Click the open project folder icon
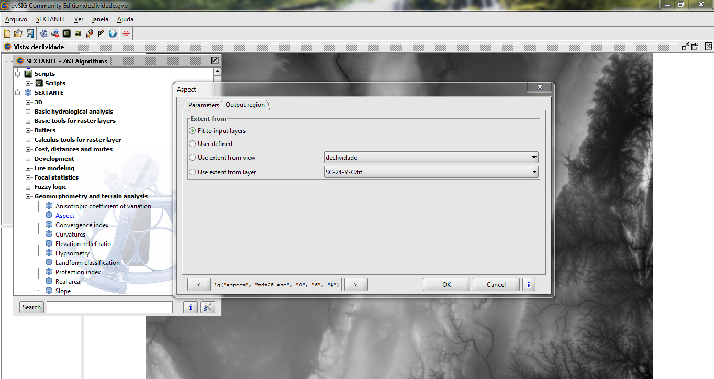This screenshot has height=379, width=714. point(18,34)
